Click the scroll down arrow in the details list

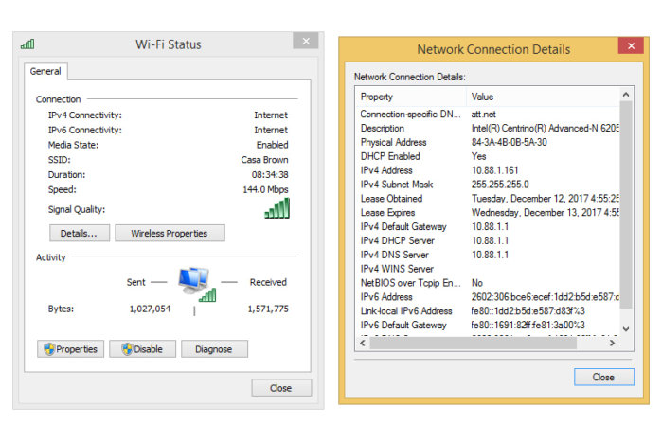tap(625, 330)
